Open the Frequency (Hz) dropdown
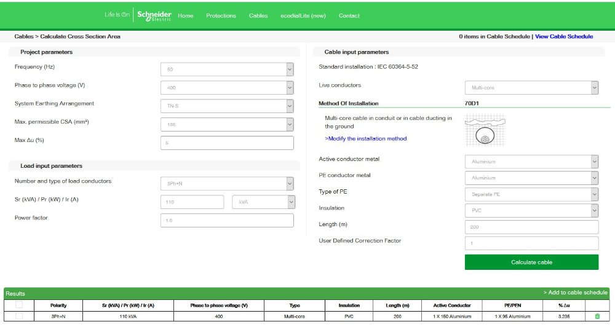Viewport: 615px width, 327px height. [227, 69]
